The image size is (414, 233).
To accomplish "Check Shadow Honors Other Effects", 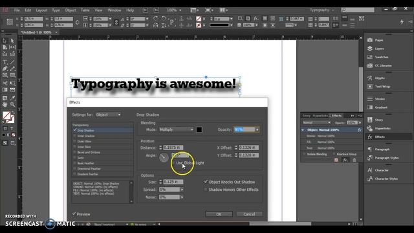I will [x=206, y=190].
